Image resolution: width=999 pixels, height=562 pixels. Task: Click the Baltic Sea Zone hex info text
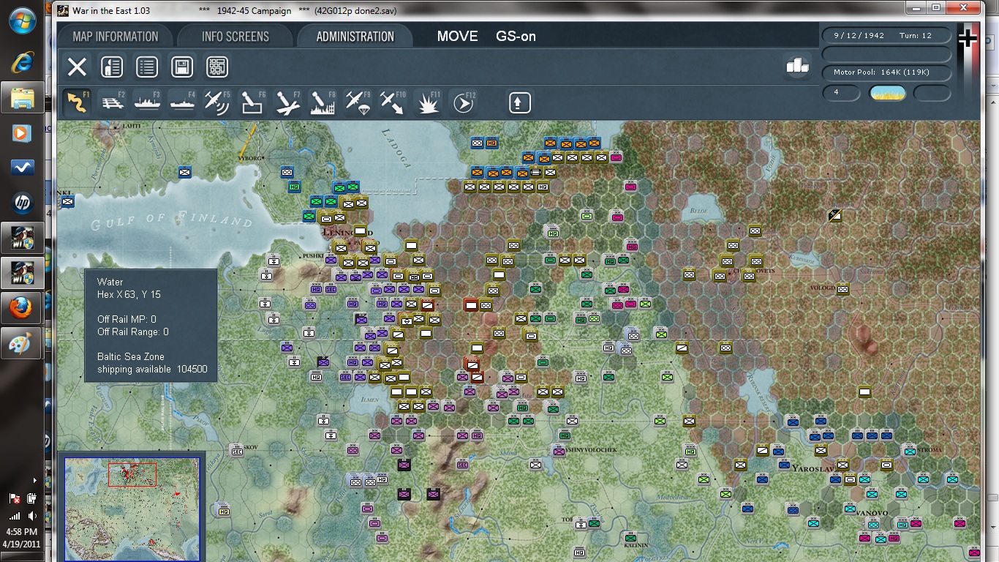pos(131,356)
